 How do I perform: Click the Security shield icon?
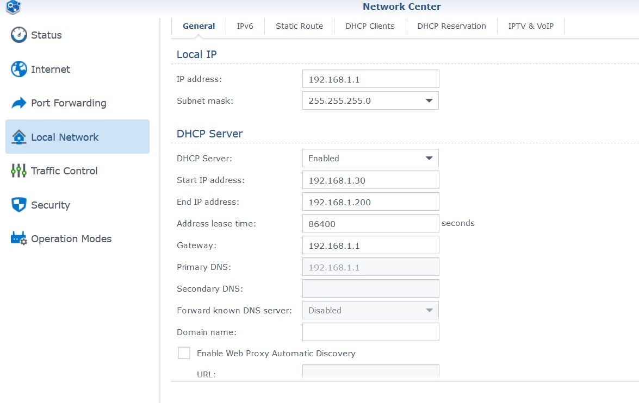tap(18, 205)
